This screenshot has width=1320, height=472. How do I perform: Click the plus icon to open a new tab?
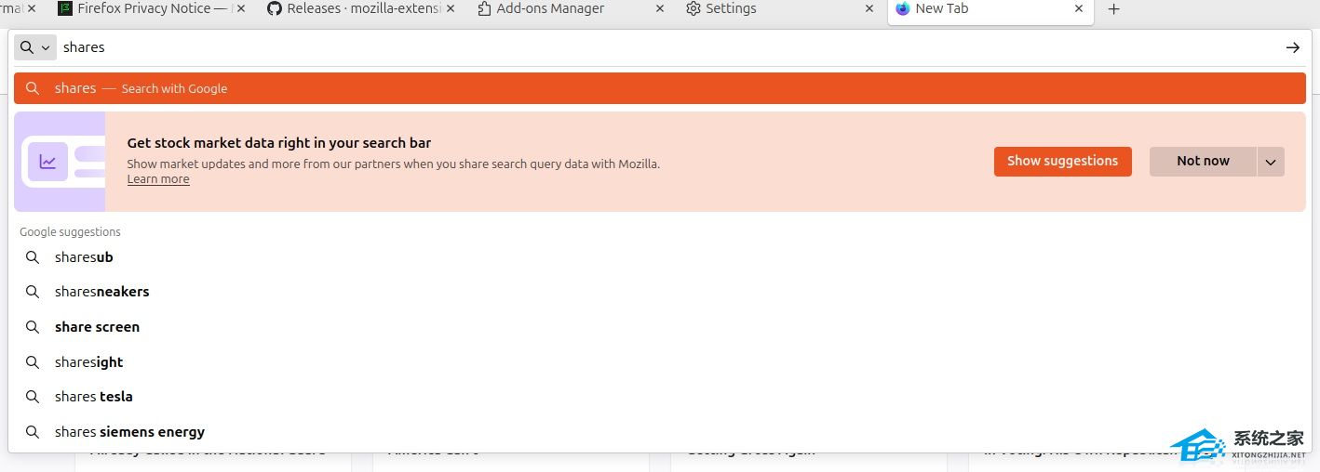pyautogui.click(x=1113, y=9)
